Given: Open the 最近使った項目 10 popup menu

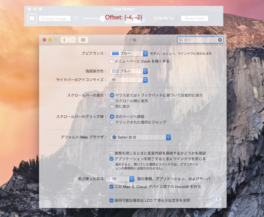Looking at the screenshot, I should (x=122, y=179).
